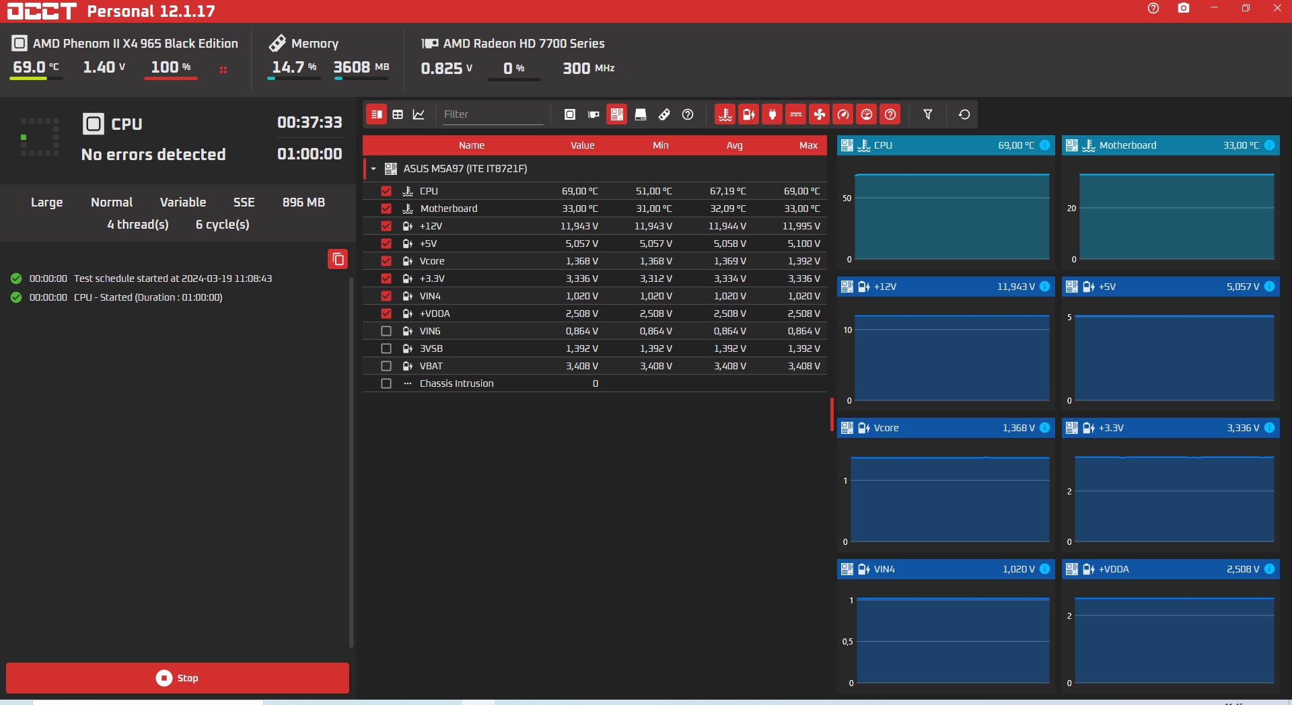Open info for the Motherboard temperature graph
This screenshot has height=705, width=1292.
[x=1270, y=145]
